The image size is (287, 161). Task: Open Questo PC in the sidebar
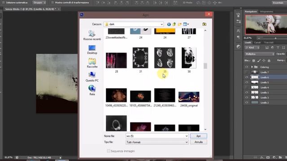click(x=92, y=77)
